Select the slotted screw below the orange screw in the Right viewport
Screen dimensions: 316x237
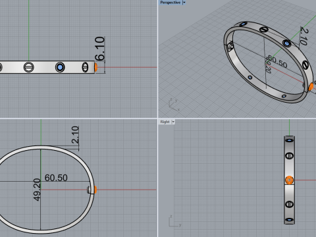pos(290,204)
